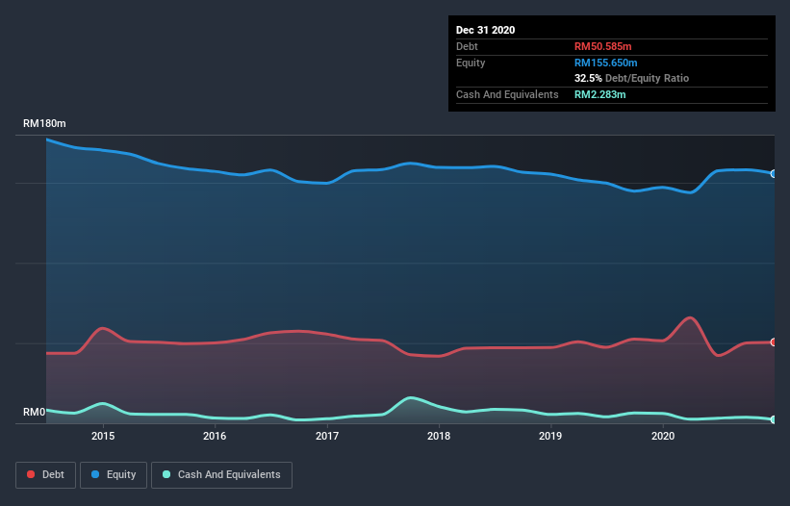Click the RM50.585m debt value
Image resolution: width=790 pixels, height=506 pixels.
pos(602,46)
